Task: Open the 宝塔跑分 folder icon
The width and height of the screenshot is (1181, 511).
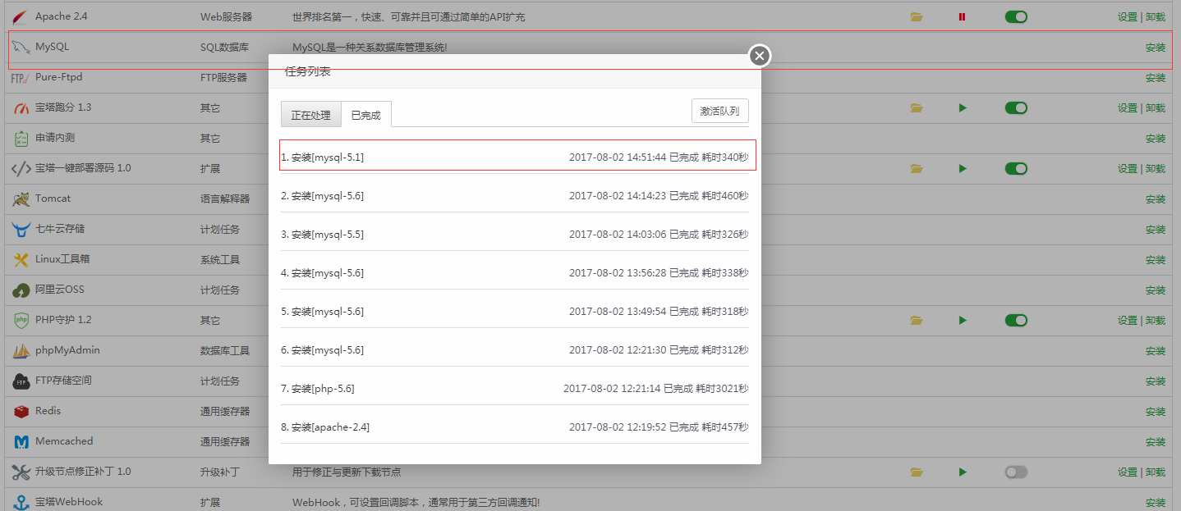Action: (917, 108)
